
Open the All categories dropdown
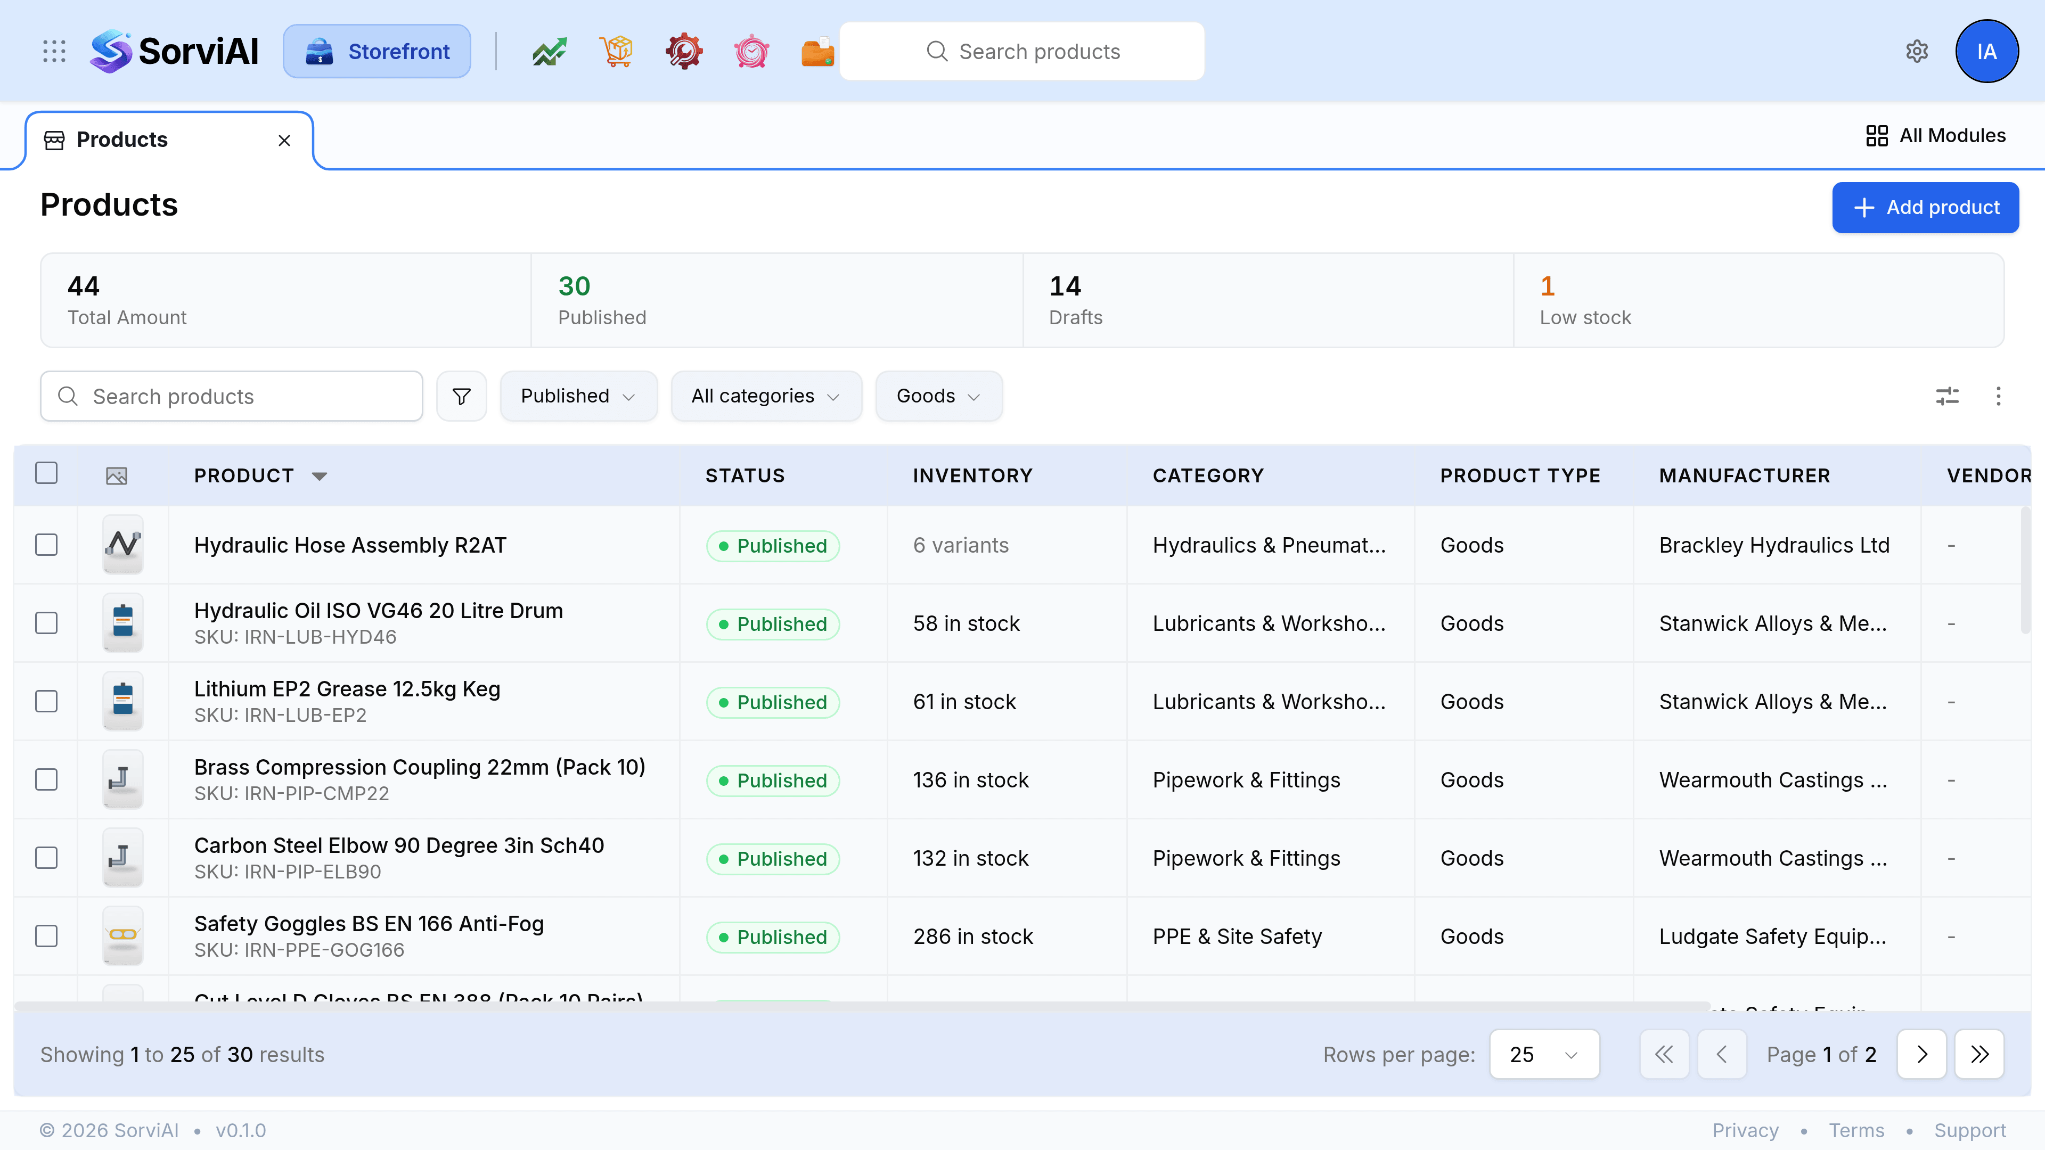(x=766, y=396)
